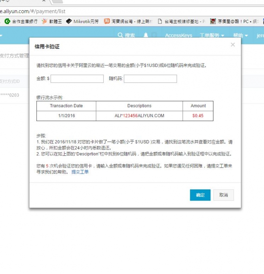Expand the 帮助 dropdown menu
This screenshot has height=274, width=264.
pos(241,36)
